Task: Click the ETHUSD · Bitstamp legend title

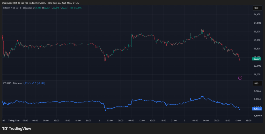Action: tap(12, 83)
